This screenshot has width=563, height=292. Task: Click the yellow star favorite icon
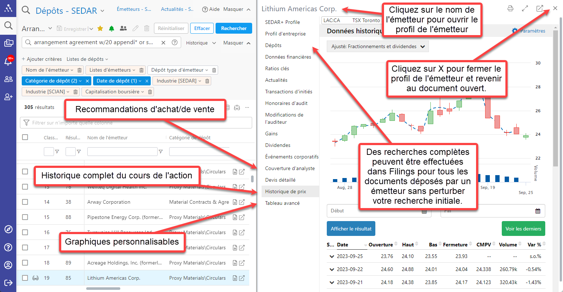(x=100, y=28)
